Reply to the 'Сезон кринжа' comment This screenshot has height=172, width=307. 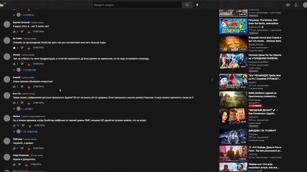pyautogui.click(x=38, y=86)
